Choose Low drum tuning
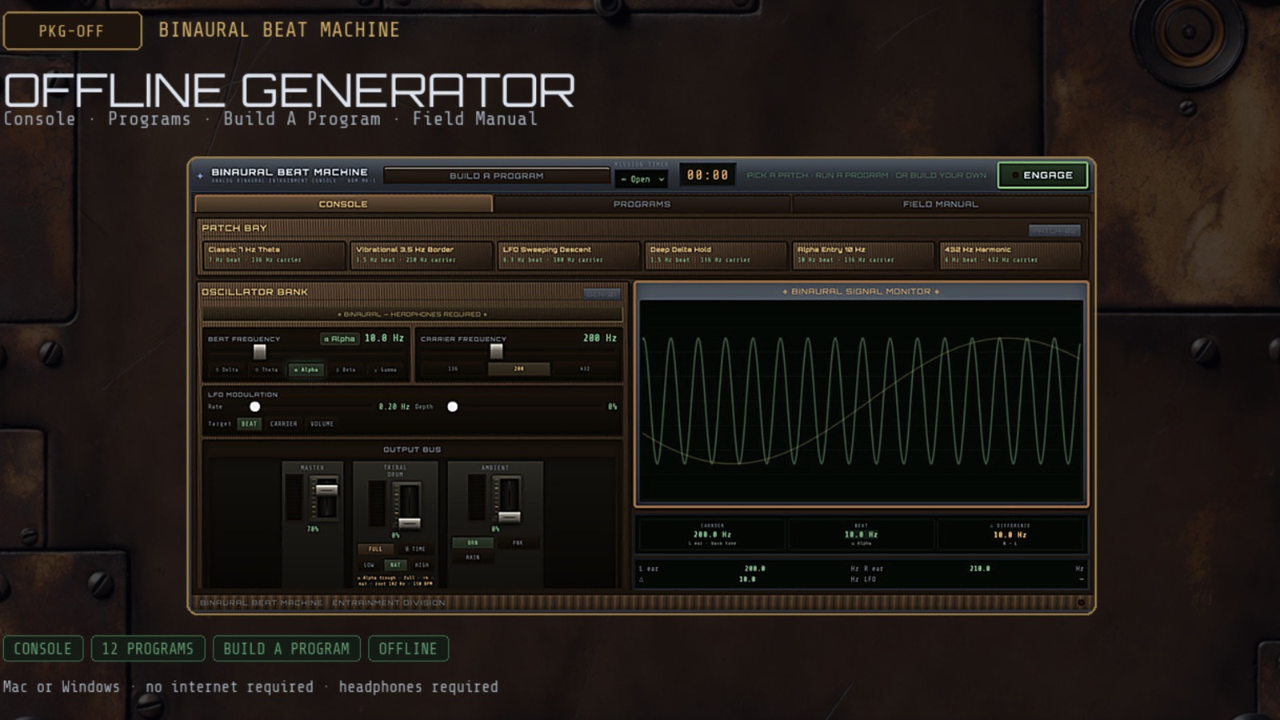 [x=369, y=565]
